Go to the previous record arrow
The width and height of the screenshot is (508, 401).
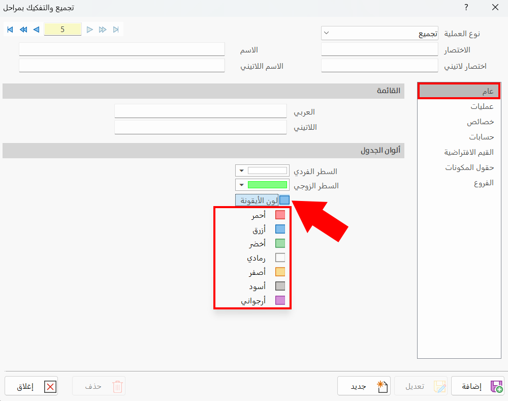point(36,30)
